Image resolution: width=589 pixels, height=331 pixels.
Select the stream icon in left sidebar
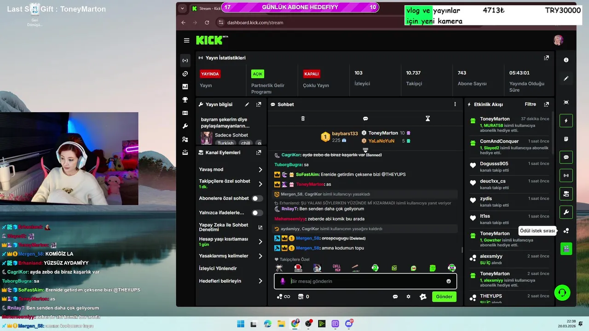pyautogui.click(x=185, y=61)
